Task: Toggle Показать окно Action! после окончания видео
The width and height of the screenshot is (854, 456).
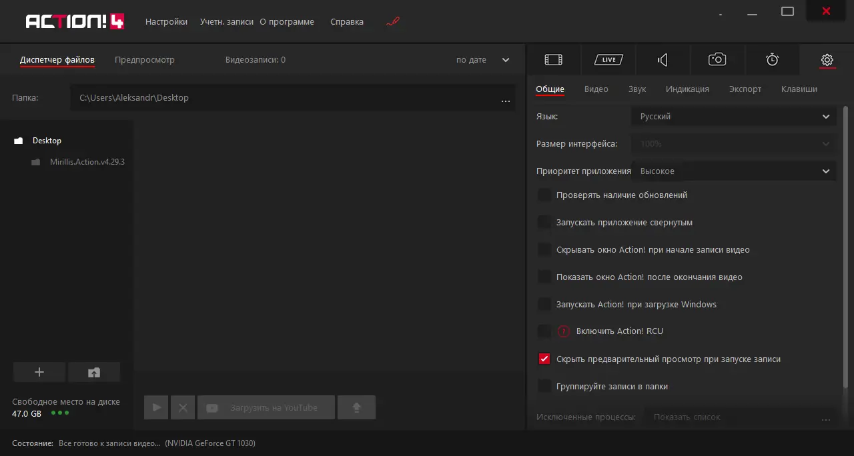Action: pyautogui.click(x=544, y=277)
